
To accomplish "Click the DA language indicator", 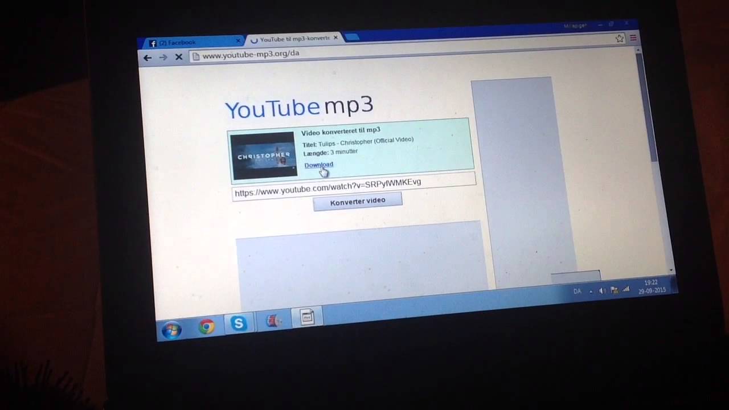I will click(577, 292).
